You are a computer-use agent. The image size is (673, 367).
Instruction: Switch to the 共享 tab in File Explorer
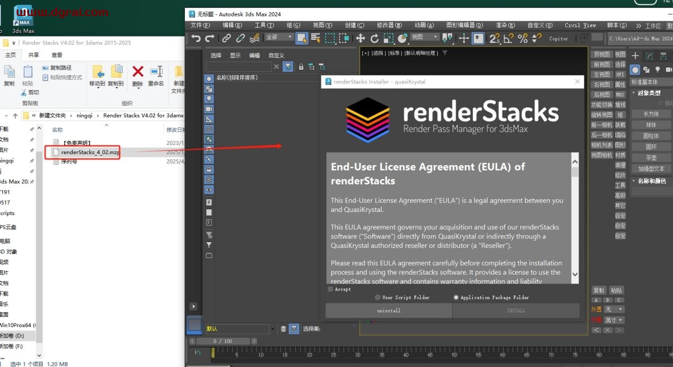point(33,55)
